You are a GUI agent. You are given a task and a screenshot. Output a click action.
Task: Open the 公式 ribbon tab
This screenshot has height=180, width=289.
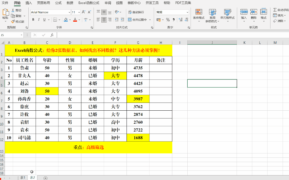pos(58,3)
